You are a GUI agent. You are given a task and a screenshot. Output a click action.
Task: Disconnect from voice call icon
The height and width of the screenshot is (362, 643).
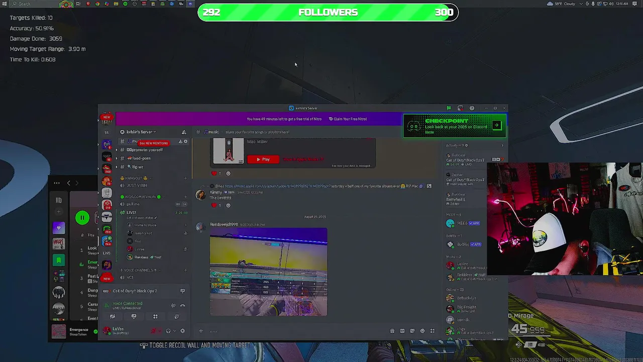(x=182, y=305)
